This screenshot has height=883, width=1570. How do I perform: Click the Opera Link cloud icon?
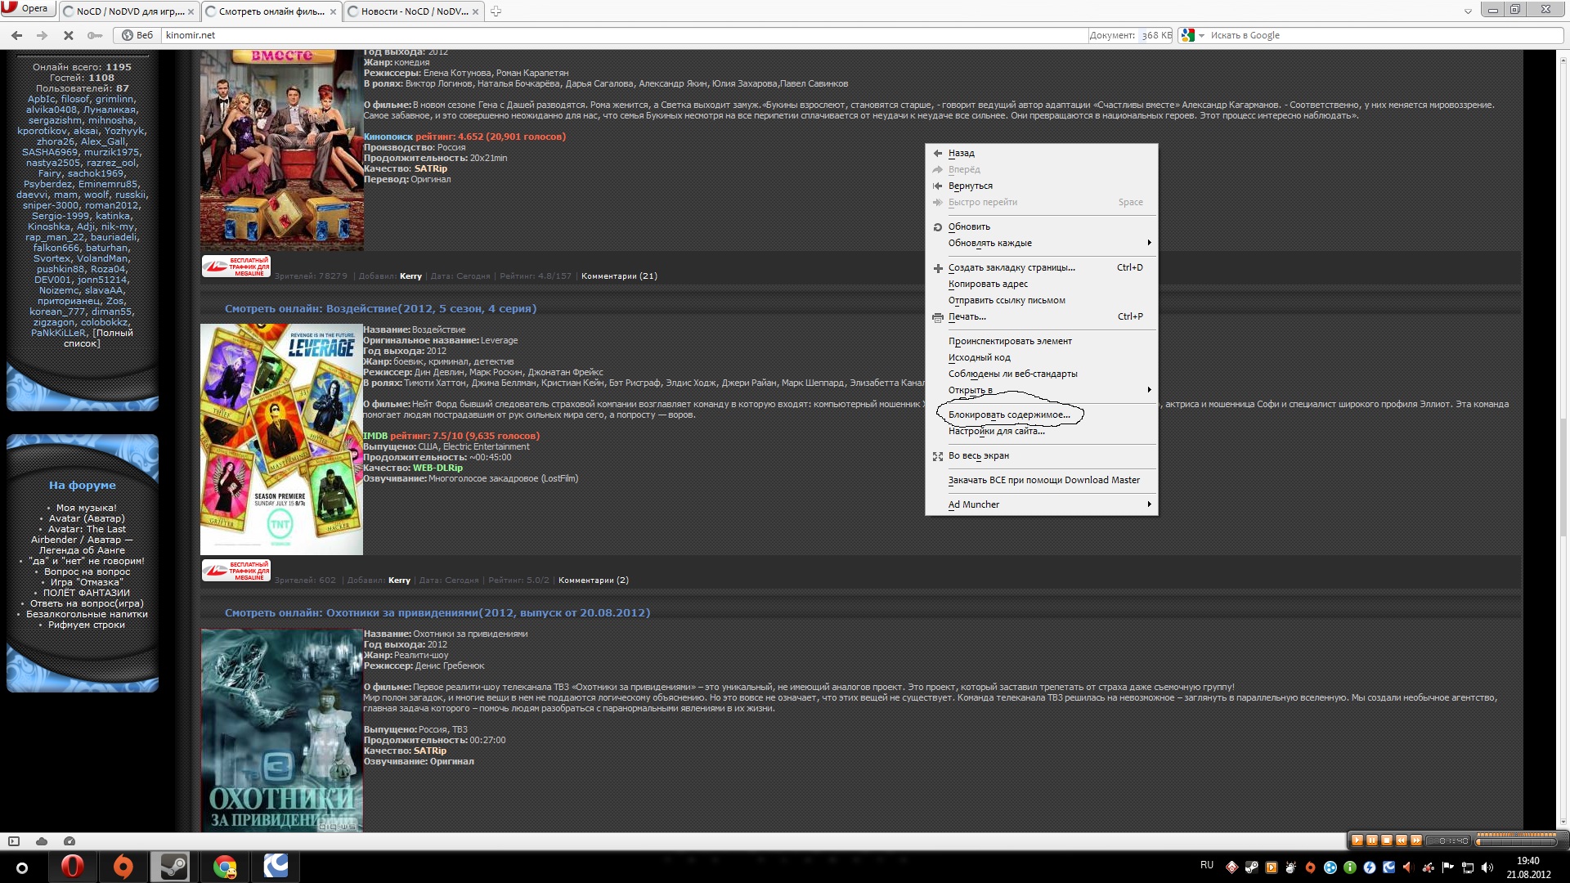42,840
